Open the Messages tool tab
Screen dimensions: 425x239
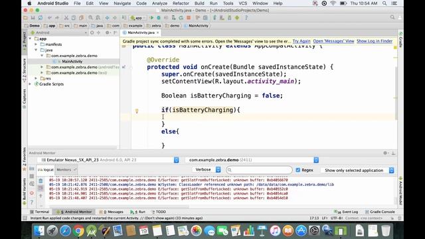tap(112, 212)
